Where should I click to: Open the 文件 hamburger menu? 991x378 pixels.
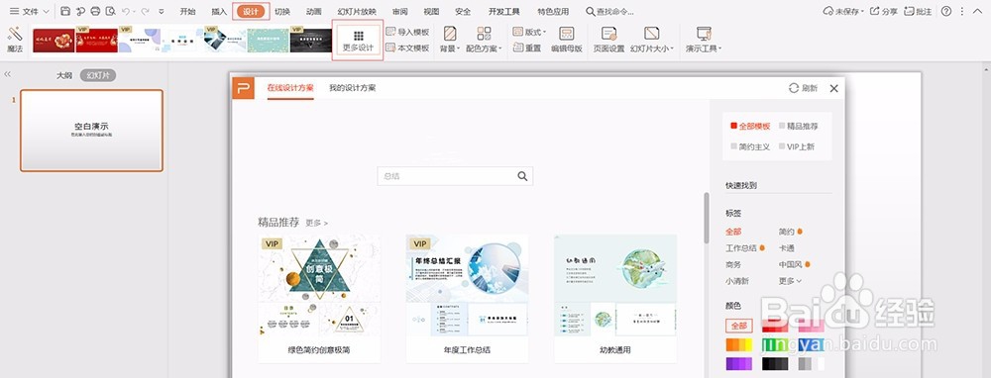(x=24, y=11)
